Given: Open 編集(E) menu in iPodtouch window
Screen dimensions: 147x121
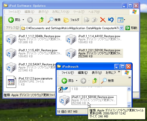Looking at the screenshot, I should click(x=83, y=73).
